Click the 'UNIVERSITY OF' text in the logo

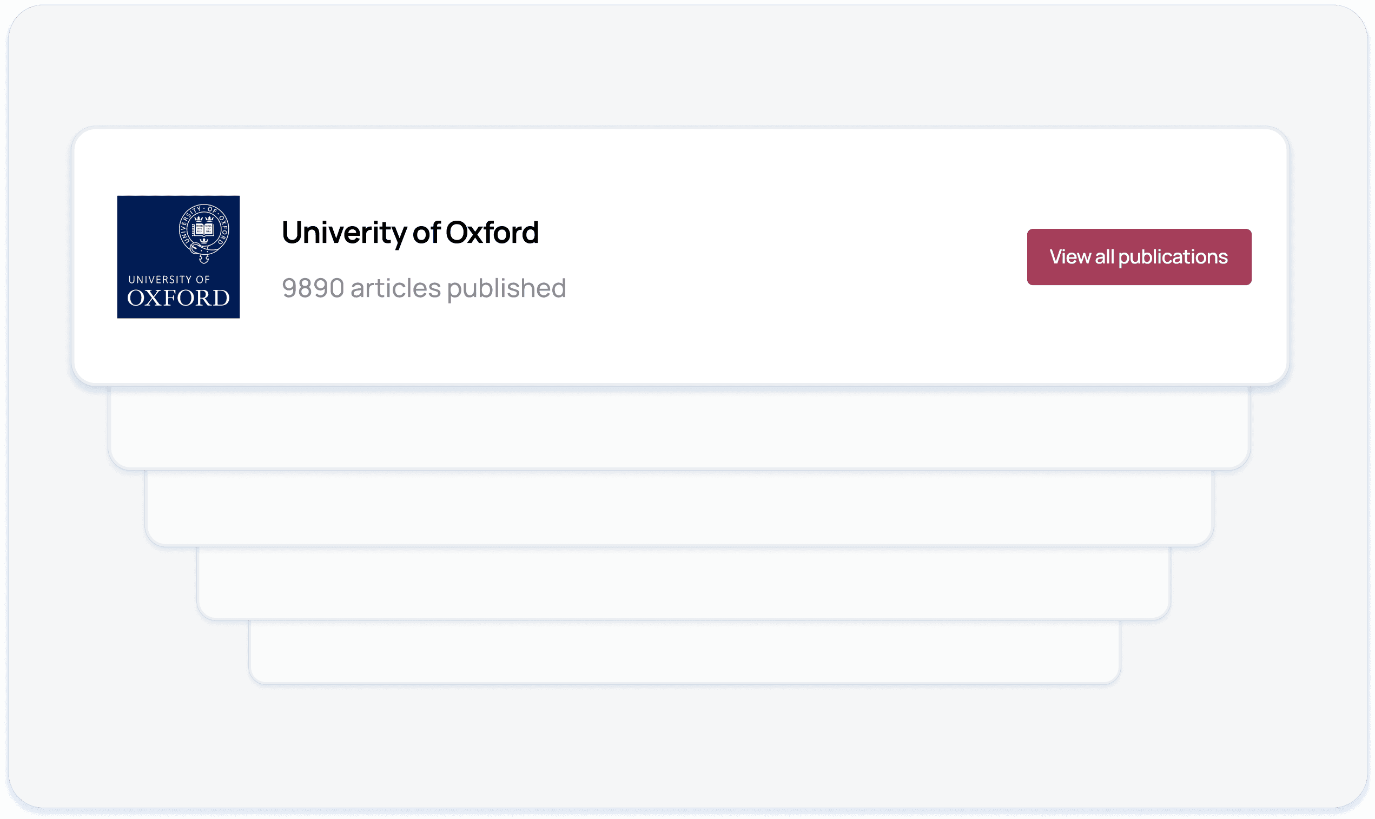tap(169, 280)
